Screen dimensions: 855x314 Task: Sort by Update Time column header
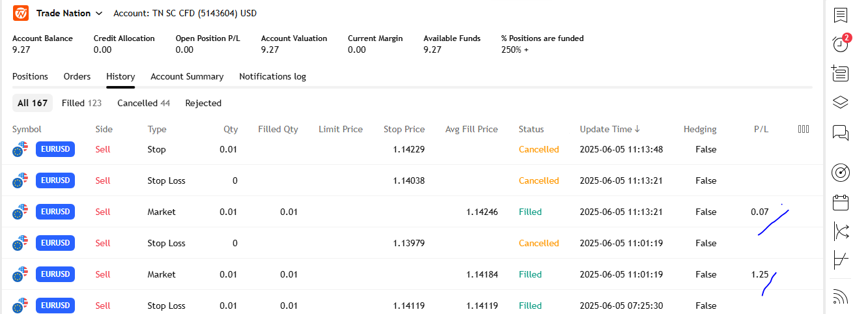click(610, 129)
